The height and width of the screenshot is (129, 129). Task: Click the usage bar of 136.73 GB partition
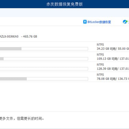tap(44, 79)
